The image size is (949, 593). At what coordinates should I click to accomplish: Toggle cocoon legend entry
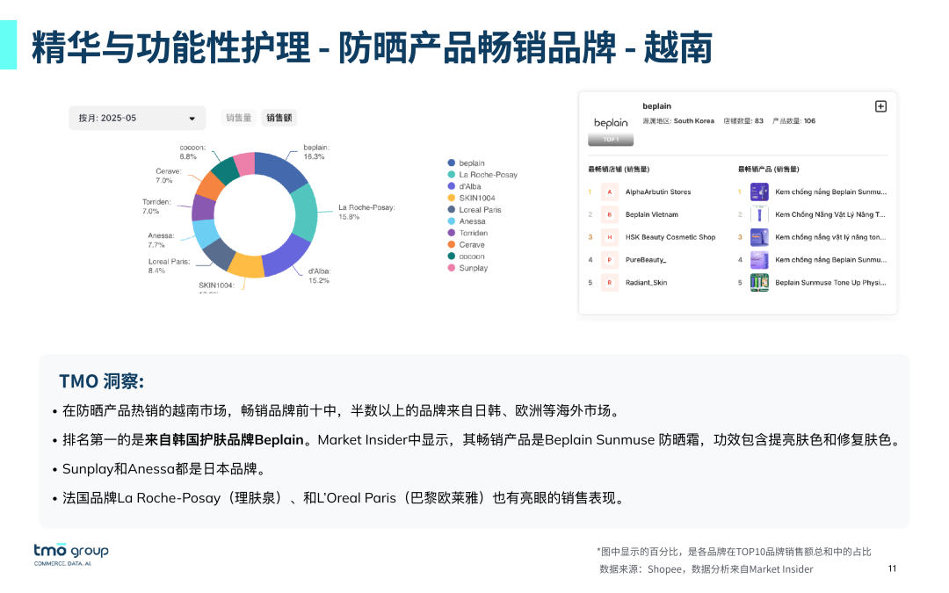click(466, 257)
